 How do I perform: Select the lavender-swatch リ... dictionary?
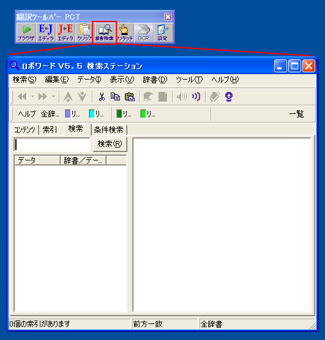(x=73, y=114)
